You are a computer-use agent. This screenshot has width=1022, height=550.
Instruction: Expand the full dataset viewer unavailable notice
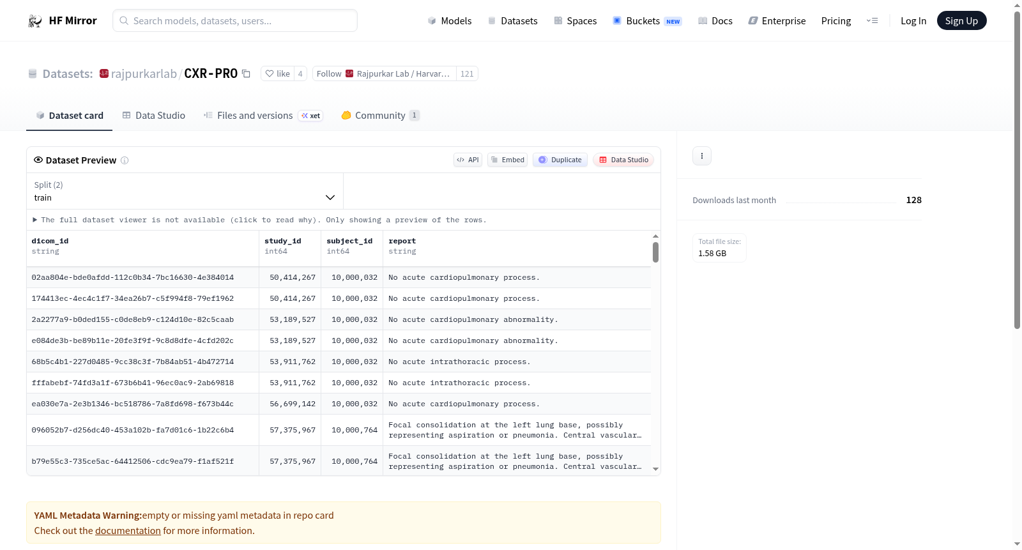(x=260, y=220)
